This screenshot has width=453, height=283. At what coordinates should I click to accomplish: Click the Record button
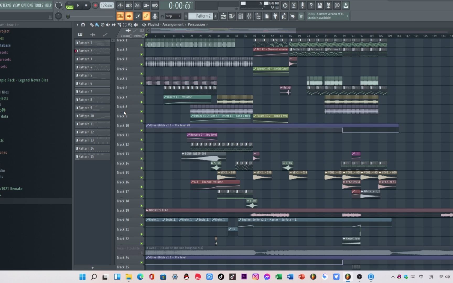tap(95, 5)
